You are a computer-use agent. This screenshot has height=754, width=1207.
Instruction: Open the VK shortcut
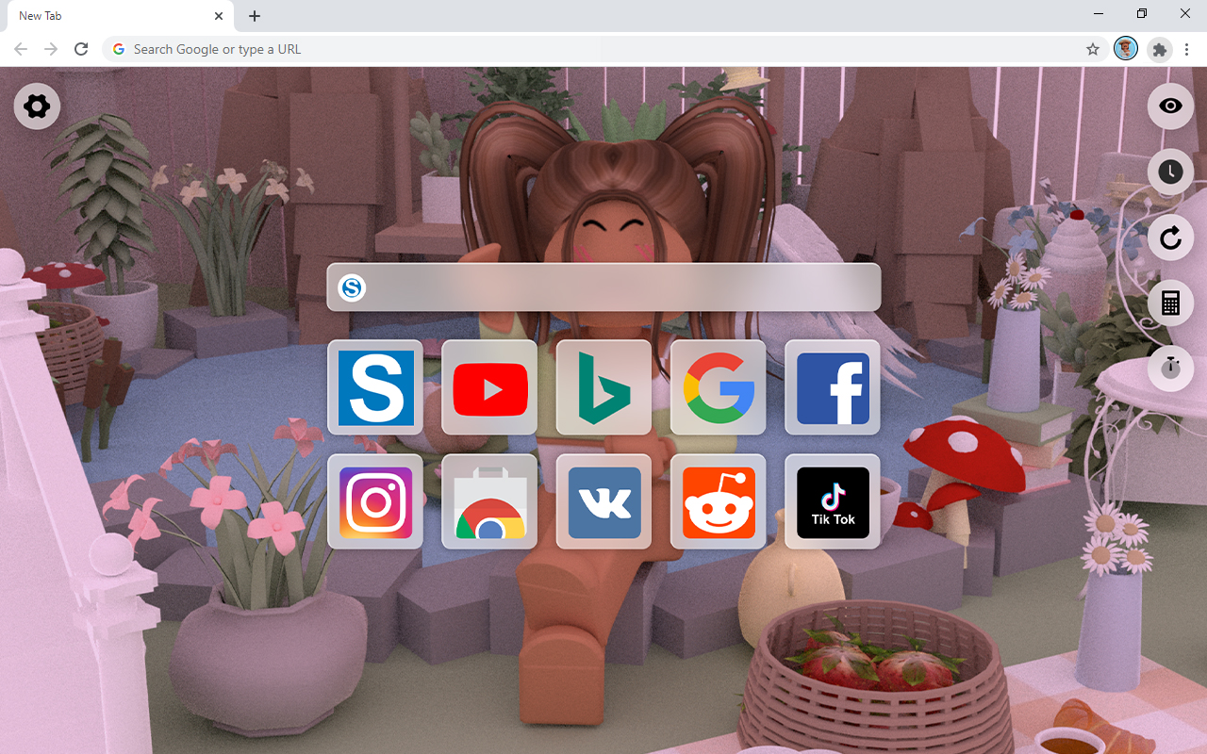click(603, 502)
